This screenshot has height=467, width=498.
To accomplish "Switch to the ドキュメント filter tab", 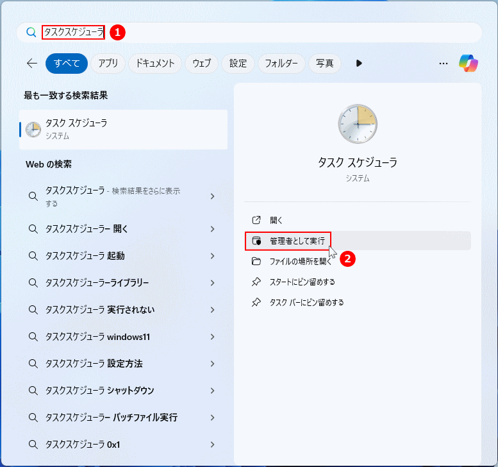I will point(155,64).
